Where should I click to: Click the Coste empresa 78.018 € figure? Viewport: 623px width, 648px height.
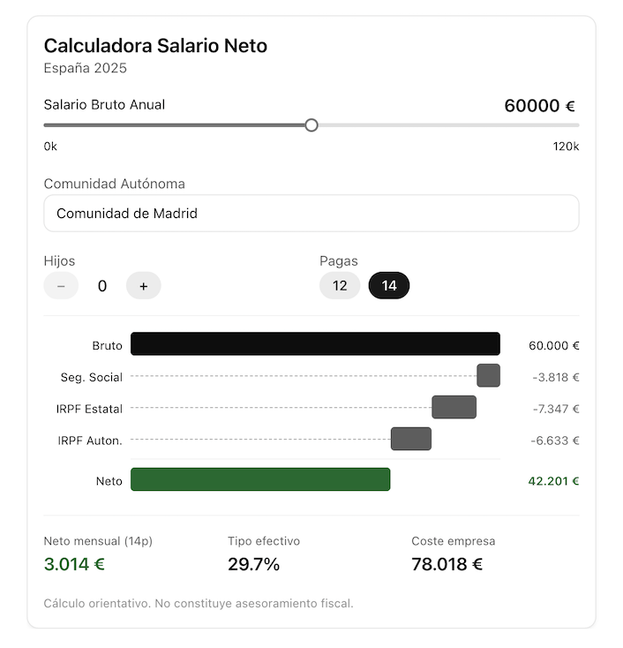[x=447, y=564]
